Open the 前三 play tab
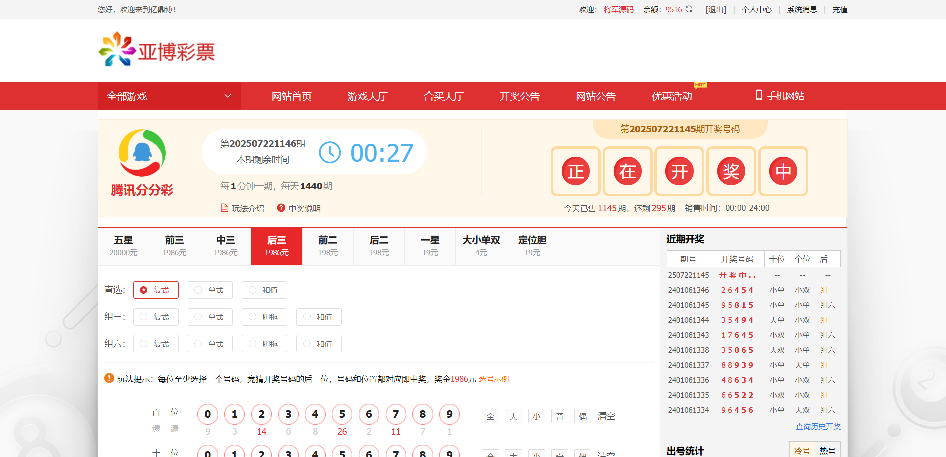The width and height of the screenshot is (946, 457). [x=174, y=246]
